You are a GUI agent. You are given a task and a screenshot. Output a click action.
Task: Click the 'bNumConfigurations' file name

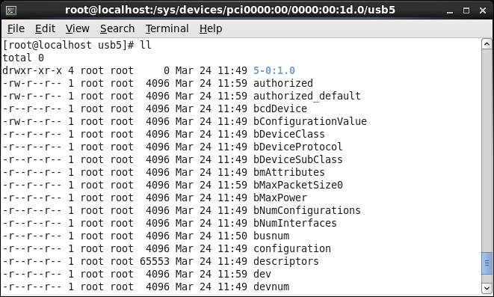pos(307,210)
